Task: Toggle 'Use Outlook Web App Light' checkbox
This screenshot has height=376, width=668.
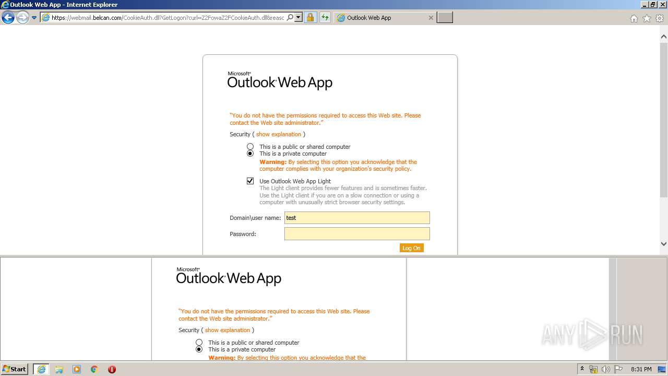Action: 250,181
